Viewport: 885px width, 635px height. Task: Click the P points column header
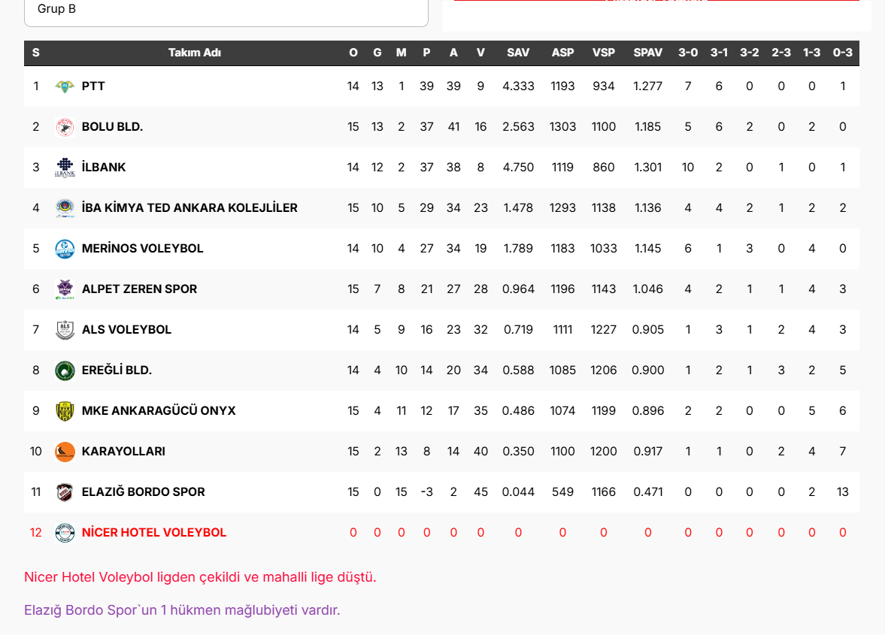tap(426, 53)
